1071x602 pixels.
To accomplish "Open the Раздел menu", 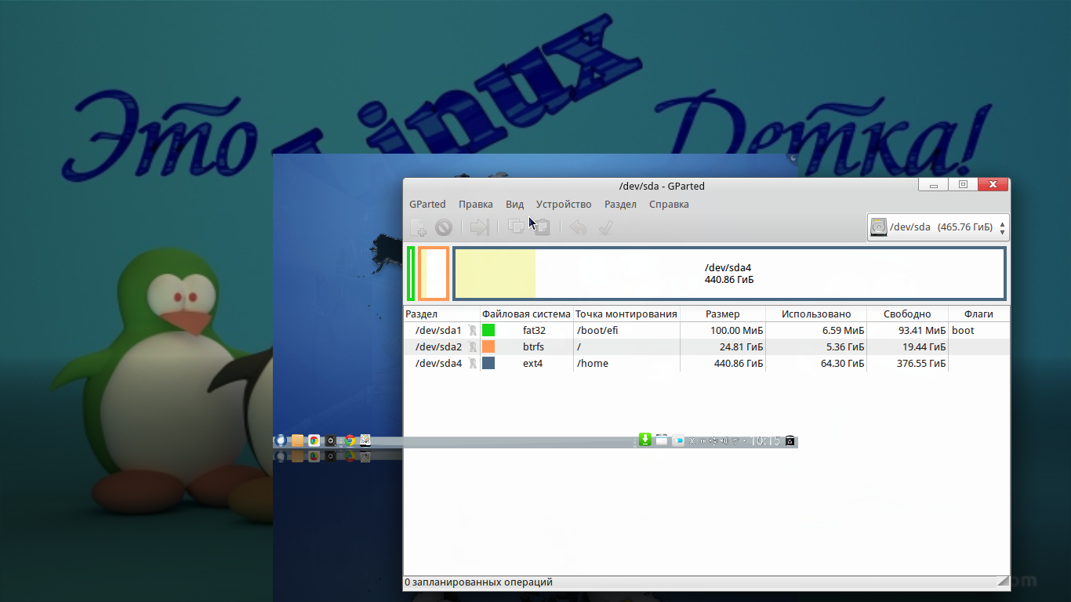I will tap(621, 205).
